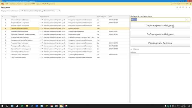Open the Windows notification center icon
The width and height of the screenshot is (192, 108).
point(189,106)
